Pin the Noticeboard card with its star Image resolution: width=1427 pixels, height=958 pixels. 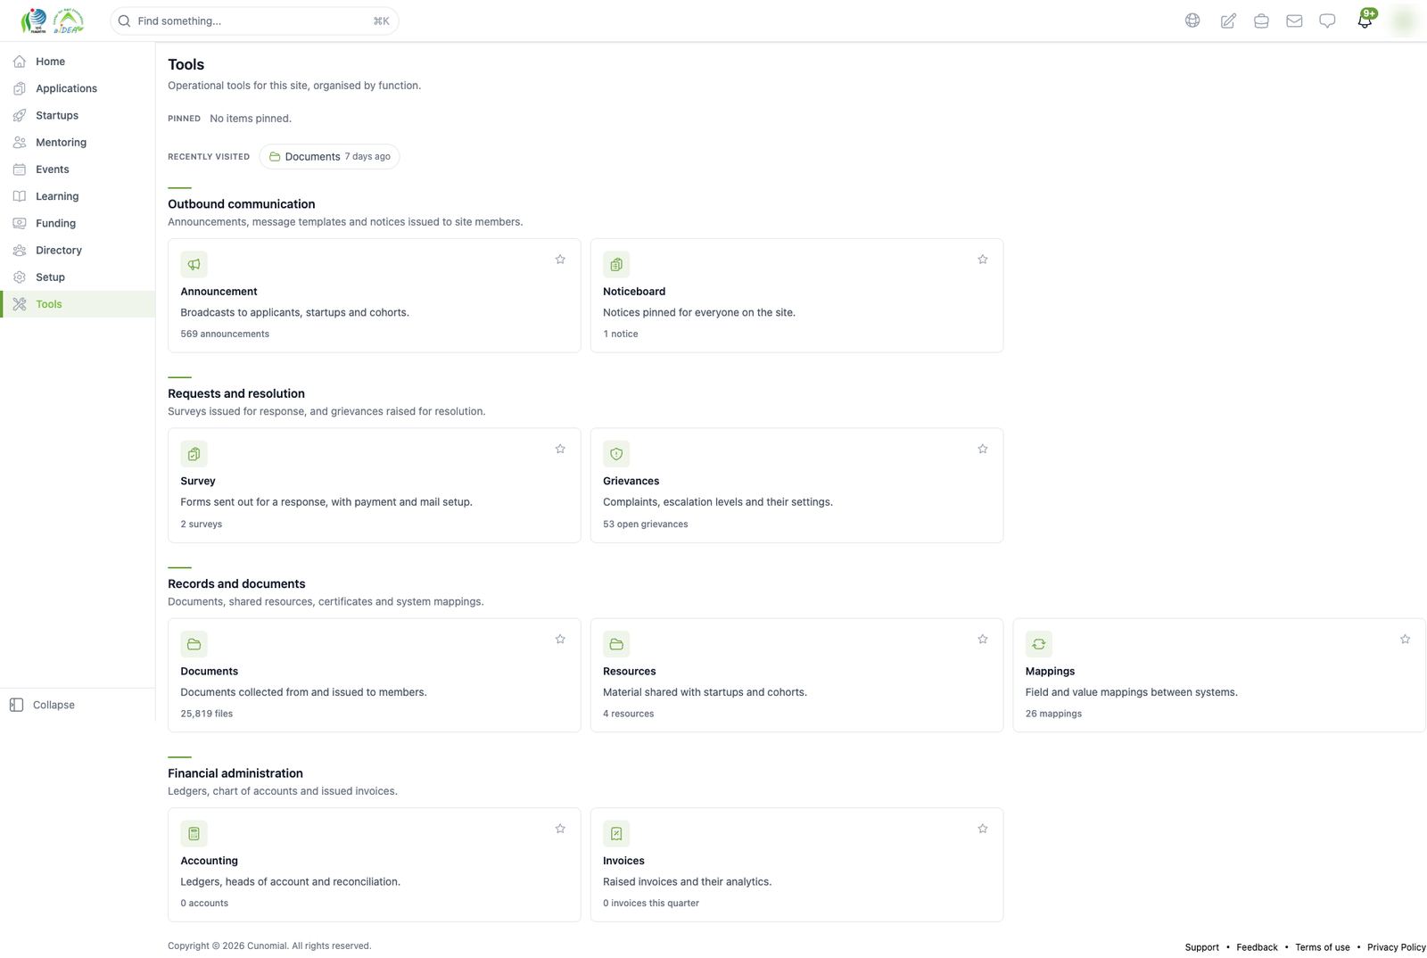983,260
